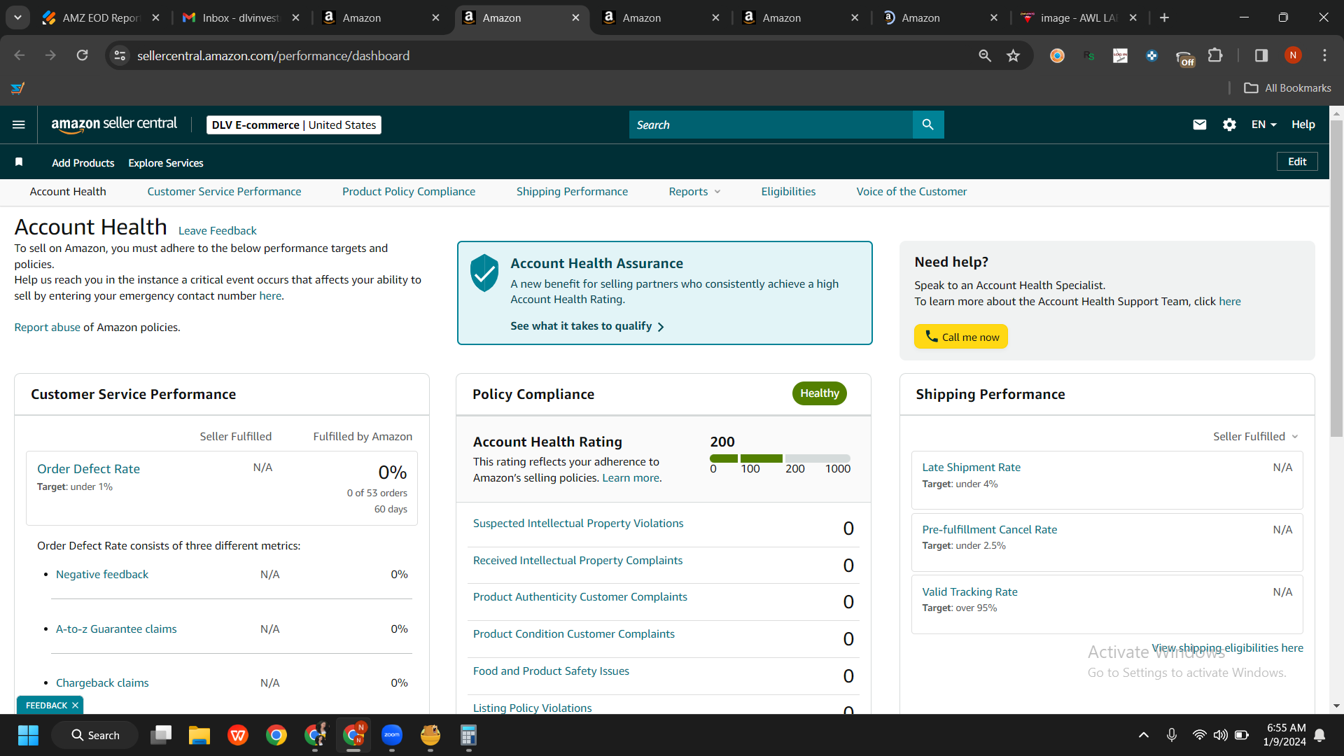Open the Eligibilities tab
Viewport: 1344px width, 756px height.
pos(788,192)
